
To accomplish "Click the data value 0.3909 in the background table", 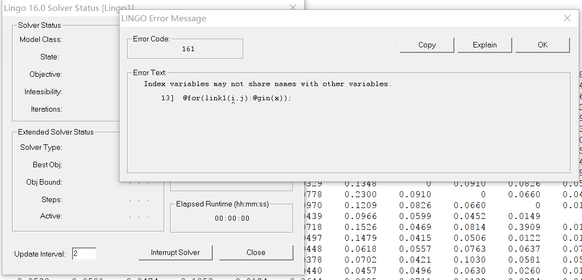I will coord(524,227).
